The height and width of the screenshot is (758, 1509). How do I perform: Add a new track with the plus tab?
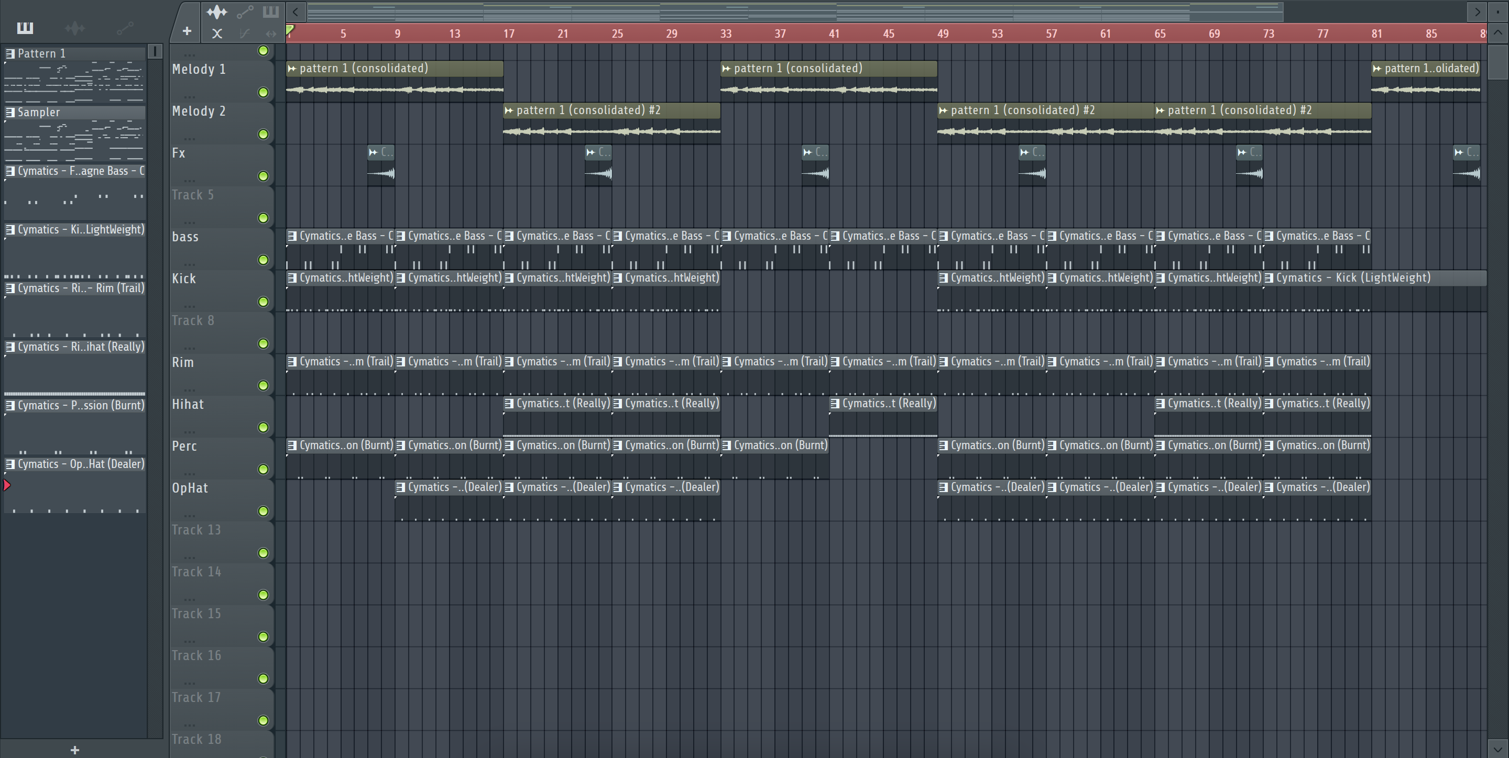click(x=187, y=31)
